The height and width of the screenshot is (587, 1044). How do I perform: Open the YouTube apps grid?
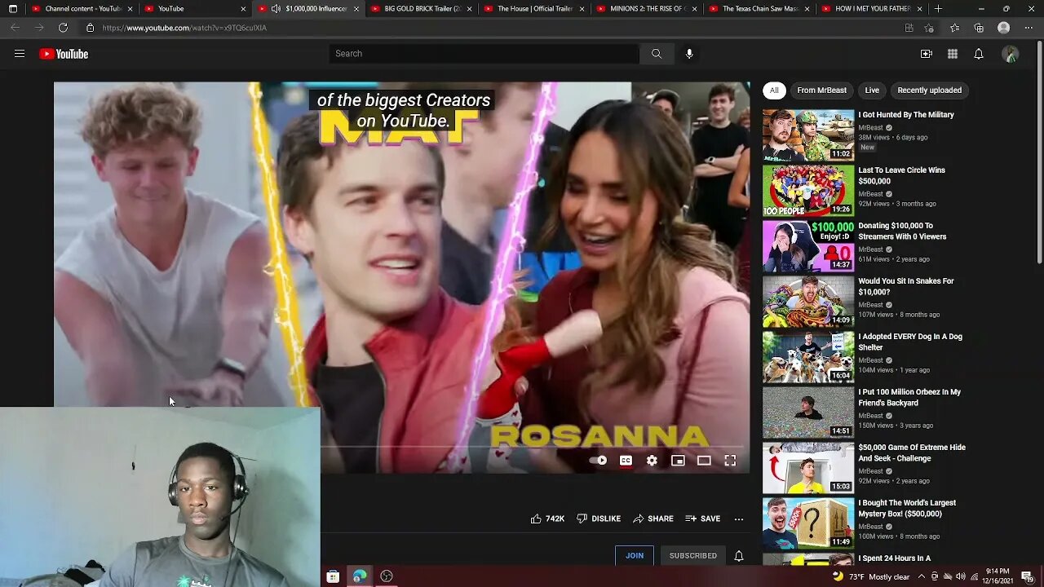point(953,54)
